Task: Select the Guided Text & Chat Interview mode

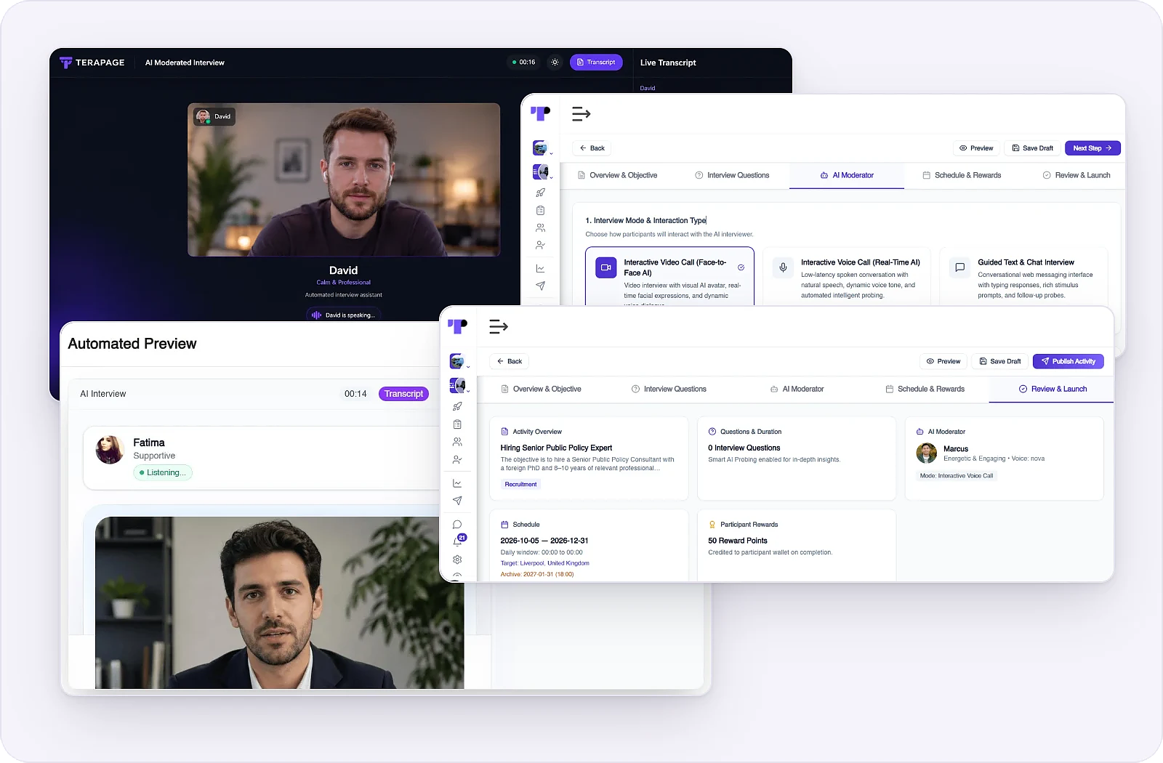Action: point(1023,277)
